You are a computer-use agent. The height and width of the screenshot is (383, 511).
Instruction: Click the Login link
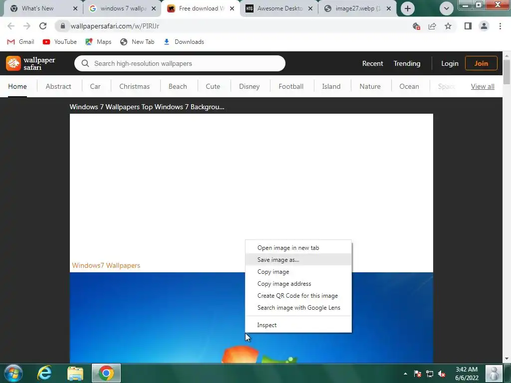(450, 63)
